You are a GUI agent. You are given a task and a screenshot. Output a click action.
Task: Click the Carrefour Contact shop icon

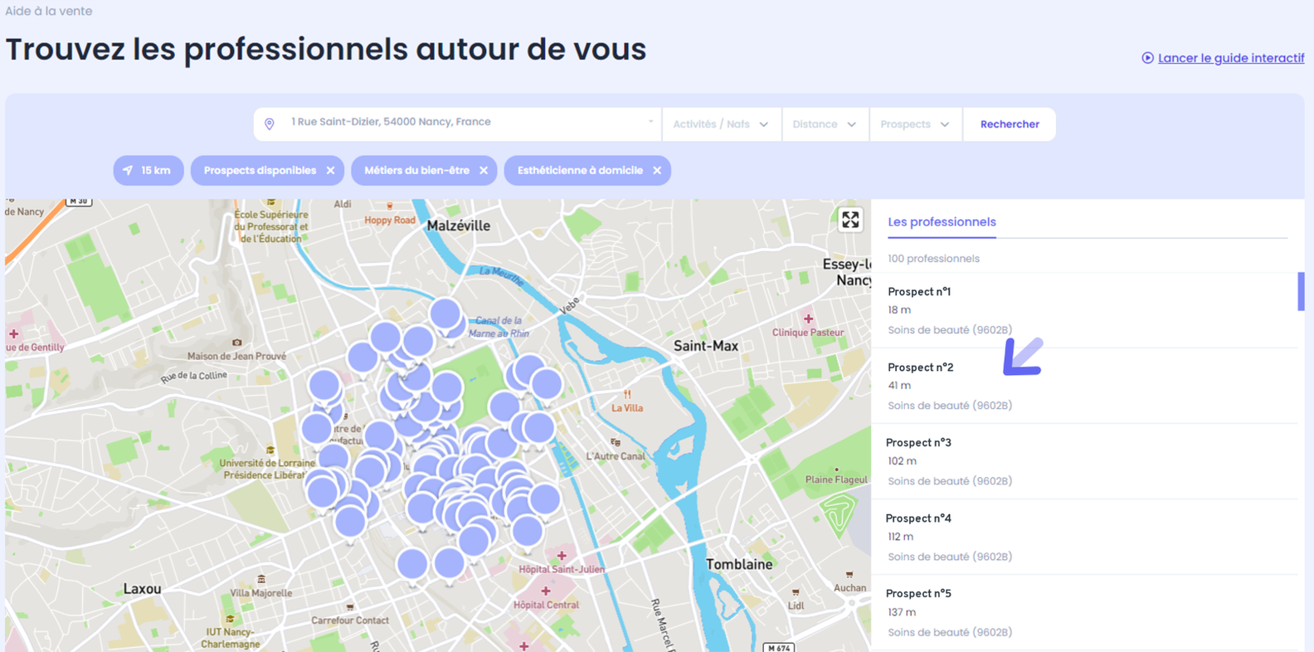pyautogui.click(x=350, y=607)
